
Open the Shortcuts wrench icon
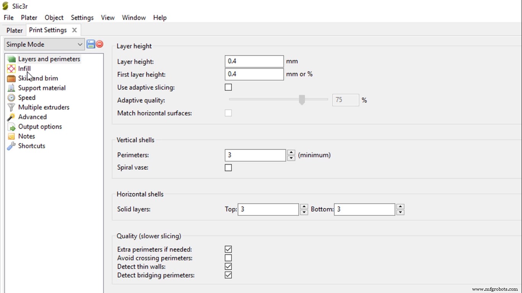coord(11,146)
